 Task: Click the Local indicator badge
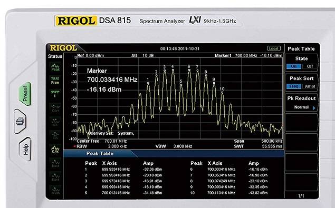click(x=274, y=48)
